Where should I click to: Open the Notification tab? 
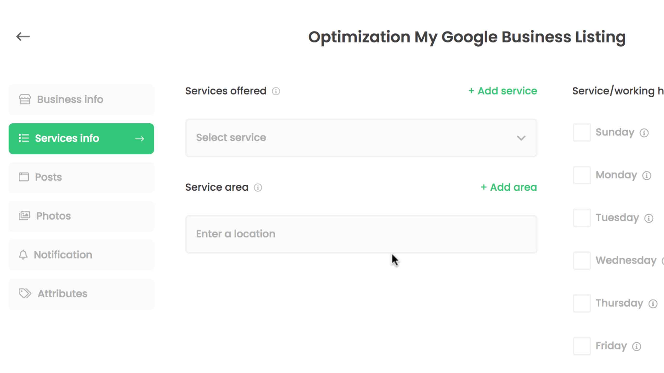[81, 255]
